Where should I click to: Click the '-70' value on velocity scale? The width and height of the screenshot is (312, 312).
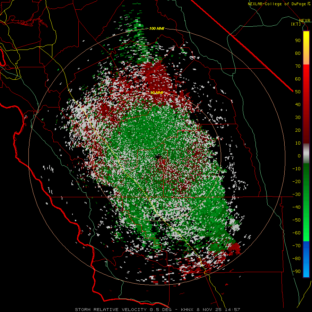(296, 246)
